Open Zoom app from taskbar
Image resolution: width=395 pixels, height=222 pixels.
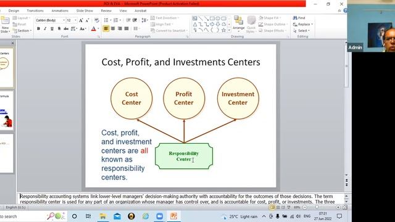159,216
